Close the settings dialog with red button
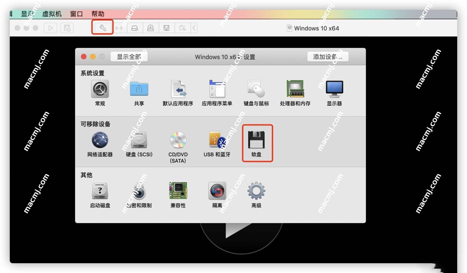This screenshot has width=467, height=273. 84,57
